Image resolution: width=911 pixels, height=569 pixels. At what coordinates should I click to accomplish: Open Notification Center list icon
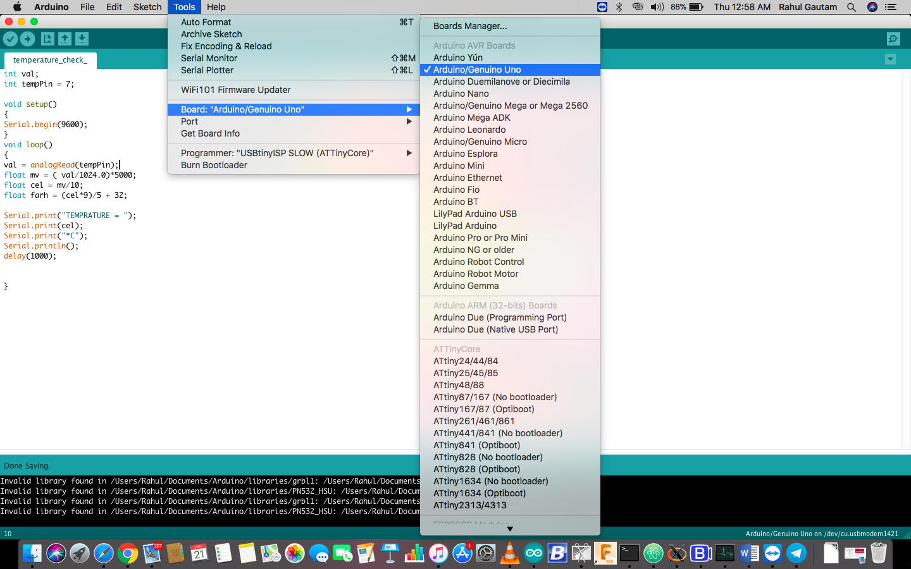pyautogui.click(x=891, y=7)
